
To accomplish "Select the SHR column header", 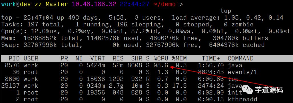I will 137,58.
